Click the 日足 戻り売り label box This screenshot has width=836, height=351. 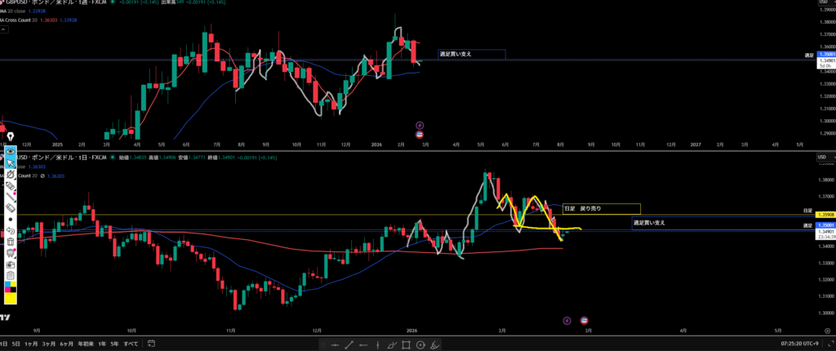tap(601, 209)
